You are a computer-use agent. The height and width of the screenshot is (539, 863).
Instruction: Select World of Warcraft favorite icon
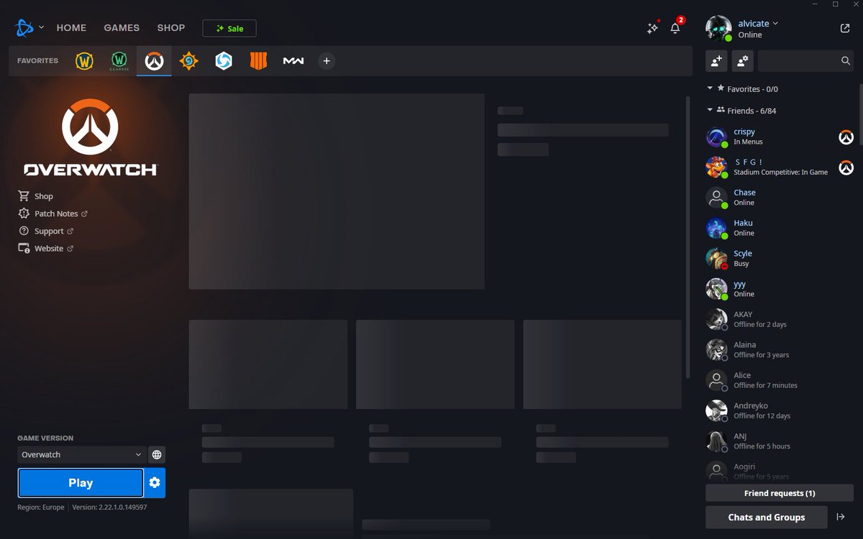pyautogui.click(x=85, y=61)
